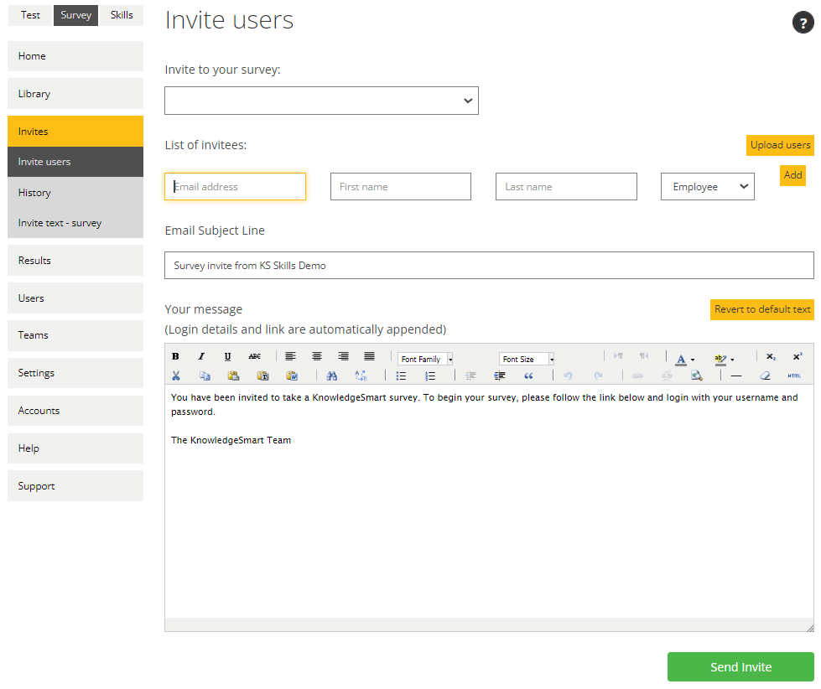Open the HTML source editor
Viewport: 821px width, 689px height.
(794, 376)
